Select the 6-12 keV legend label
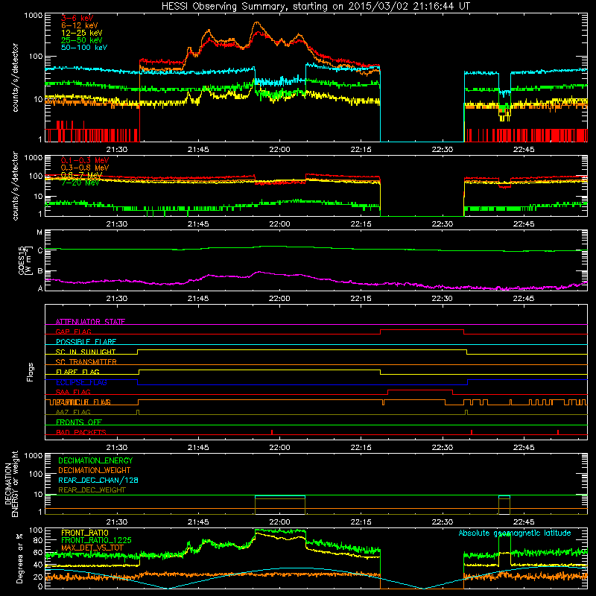This screenshot has height=596, width=596. [x=80, y=25]
